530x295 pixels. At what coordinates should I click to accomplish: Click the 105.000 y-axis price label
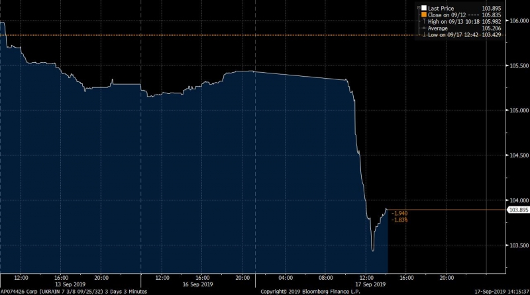click(x=517, y=110)
